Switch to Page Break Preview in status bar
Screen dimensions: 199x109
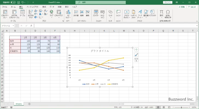[169, 107]
